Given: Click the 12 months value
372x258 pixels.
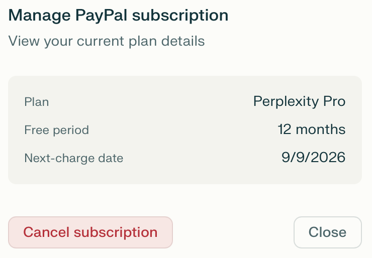Looking at the screenshot, I should point(311,130).
